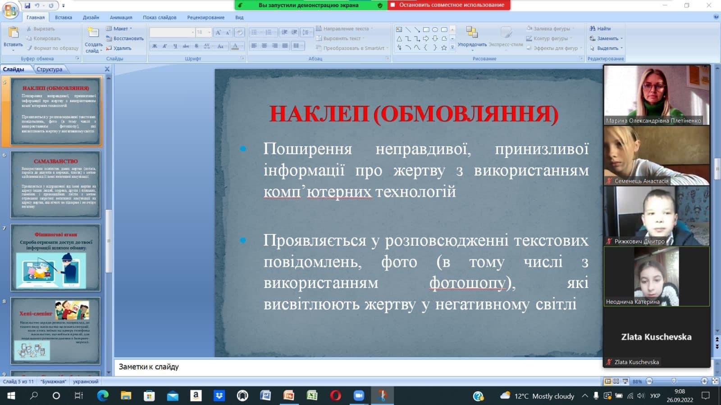Open Zoom app in Windows taskbar

tap(359, 396)
